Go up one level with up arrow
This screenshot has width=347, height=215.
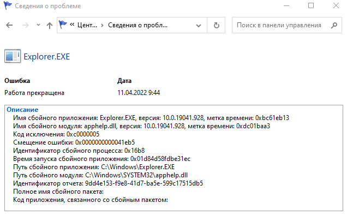click(50, 26)
